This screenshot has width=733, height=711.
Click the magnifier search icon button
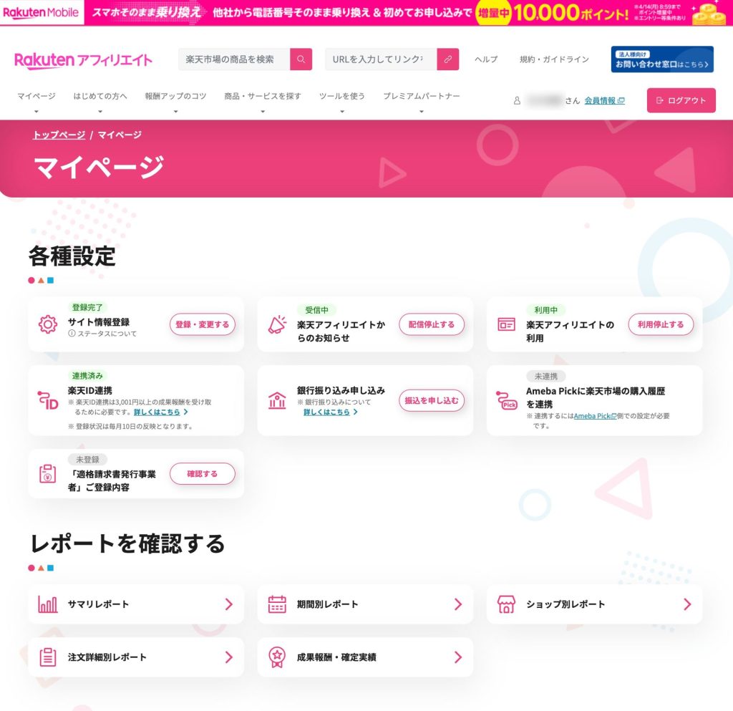[x=301, y=59]
